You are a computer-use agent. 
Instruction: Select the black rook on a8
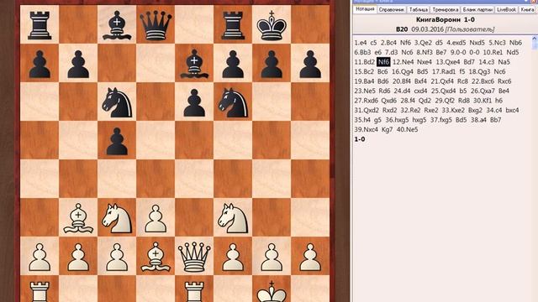tap(40, 25)
